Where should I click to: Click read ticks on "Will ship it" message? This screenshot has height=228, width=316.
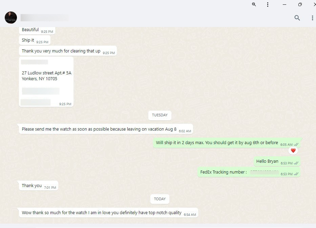[x=296, y=144]
